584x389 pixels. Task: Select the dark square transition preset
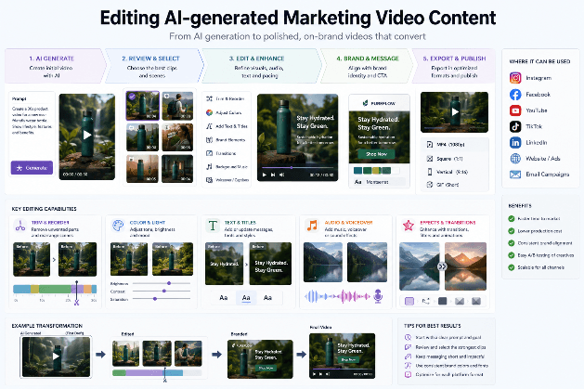point(443,301)
